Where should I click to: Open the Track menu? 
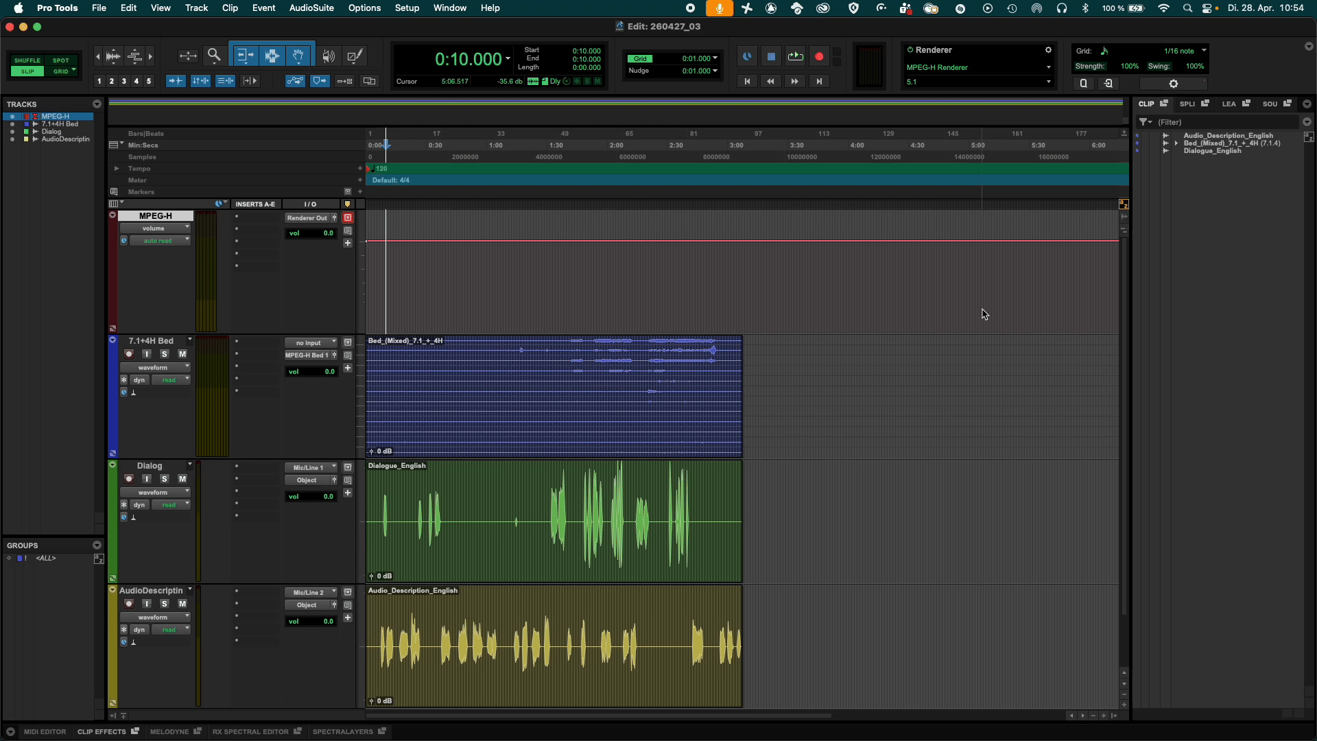(x=196, y=8)
